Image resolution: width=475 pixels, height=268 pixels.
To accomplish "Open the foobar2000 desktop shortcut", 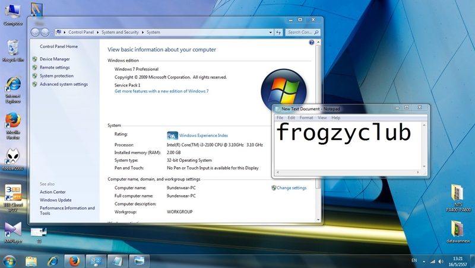I will tap(12, 159).
